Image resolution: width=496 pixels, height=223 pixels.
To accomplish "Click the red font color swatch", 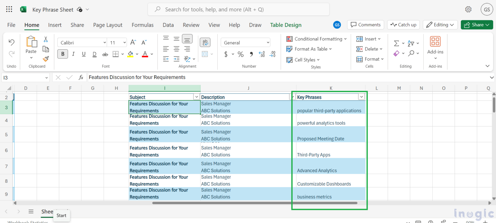I will 145,54.
